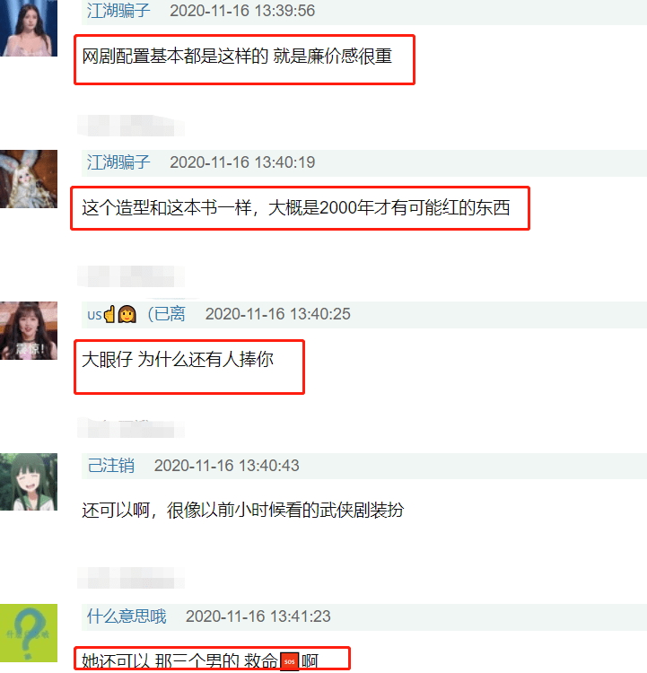Screen dimensions: 647x673
Task: Click the timestamp 2020-11-16 13:39:56
Action: [242, 11]
